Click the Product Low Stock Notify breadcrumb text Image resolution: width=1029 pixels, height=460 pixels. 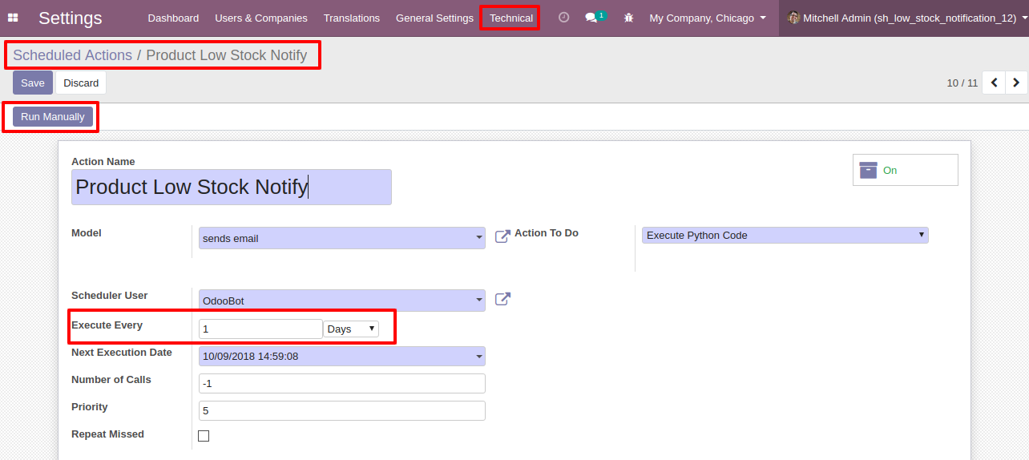click(x=227, y=55)
